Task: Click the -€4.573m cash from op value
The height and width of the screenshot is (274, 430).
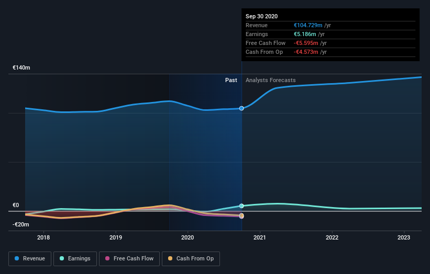Action: pos(306,52)
